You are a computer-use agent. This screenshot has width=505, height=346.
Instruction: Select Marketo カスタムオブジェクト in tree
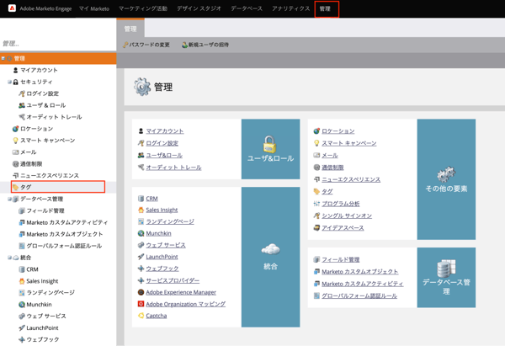[65, 234]
